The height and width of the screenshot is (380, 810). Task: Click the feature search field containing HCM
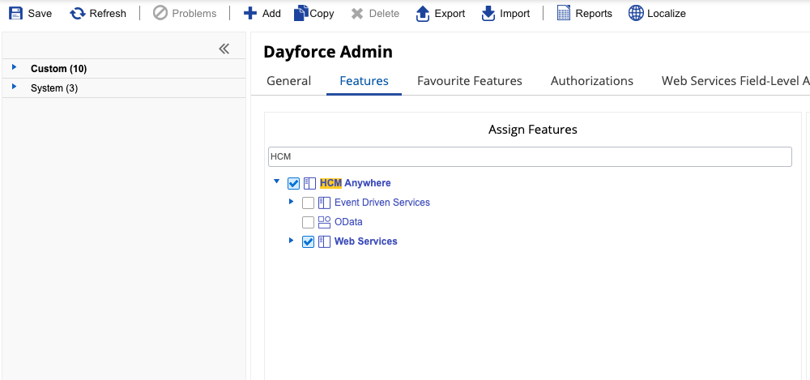(530, 156)
